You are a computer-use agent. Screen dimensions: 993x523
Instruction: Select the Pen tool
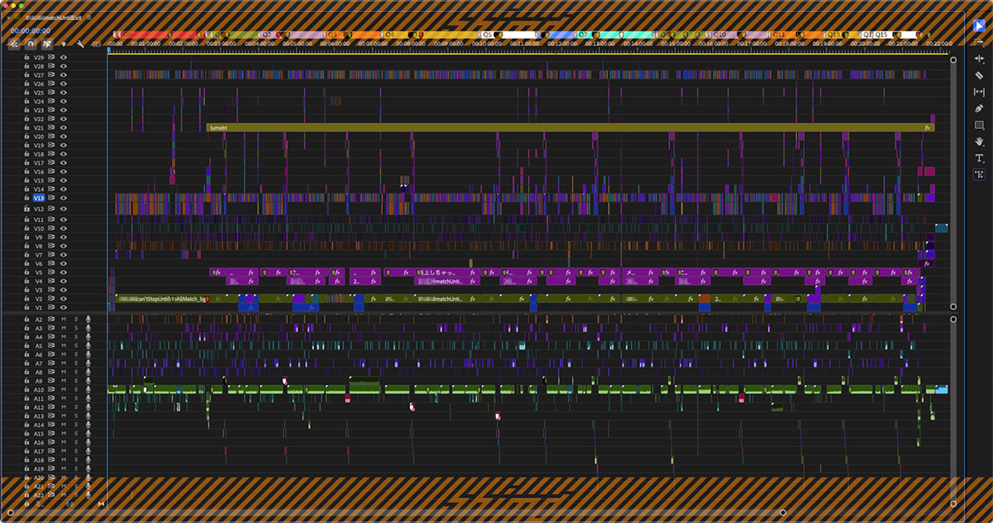pos(979,109)
